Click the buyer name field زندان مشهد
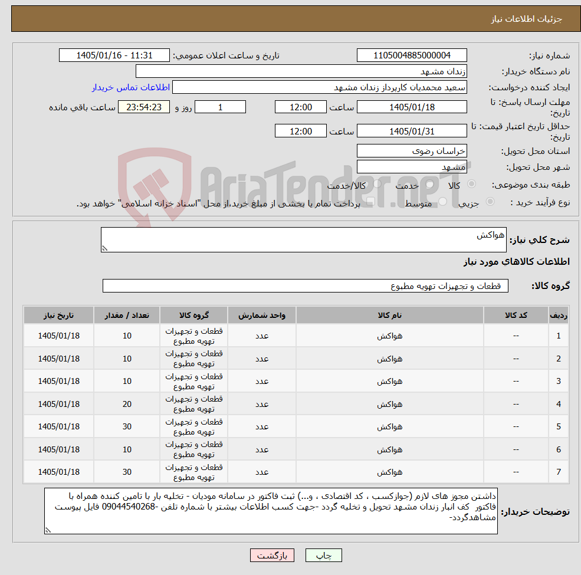Screen dimensions: 581x575 (301, 71)
